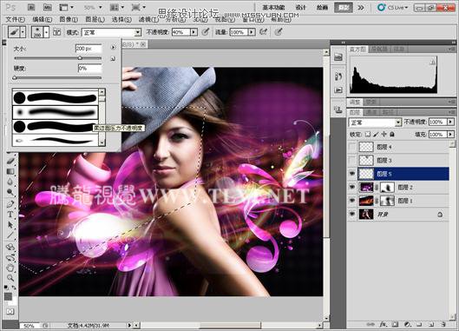Viewport: 459px width, 331px height.
Task: Open the 选择(S) menu
Action: click(121, 20)
